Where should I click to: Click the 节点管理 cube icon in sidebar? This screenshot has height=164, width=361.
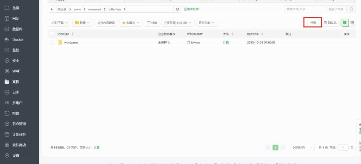(7, 124)
